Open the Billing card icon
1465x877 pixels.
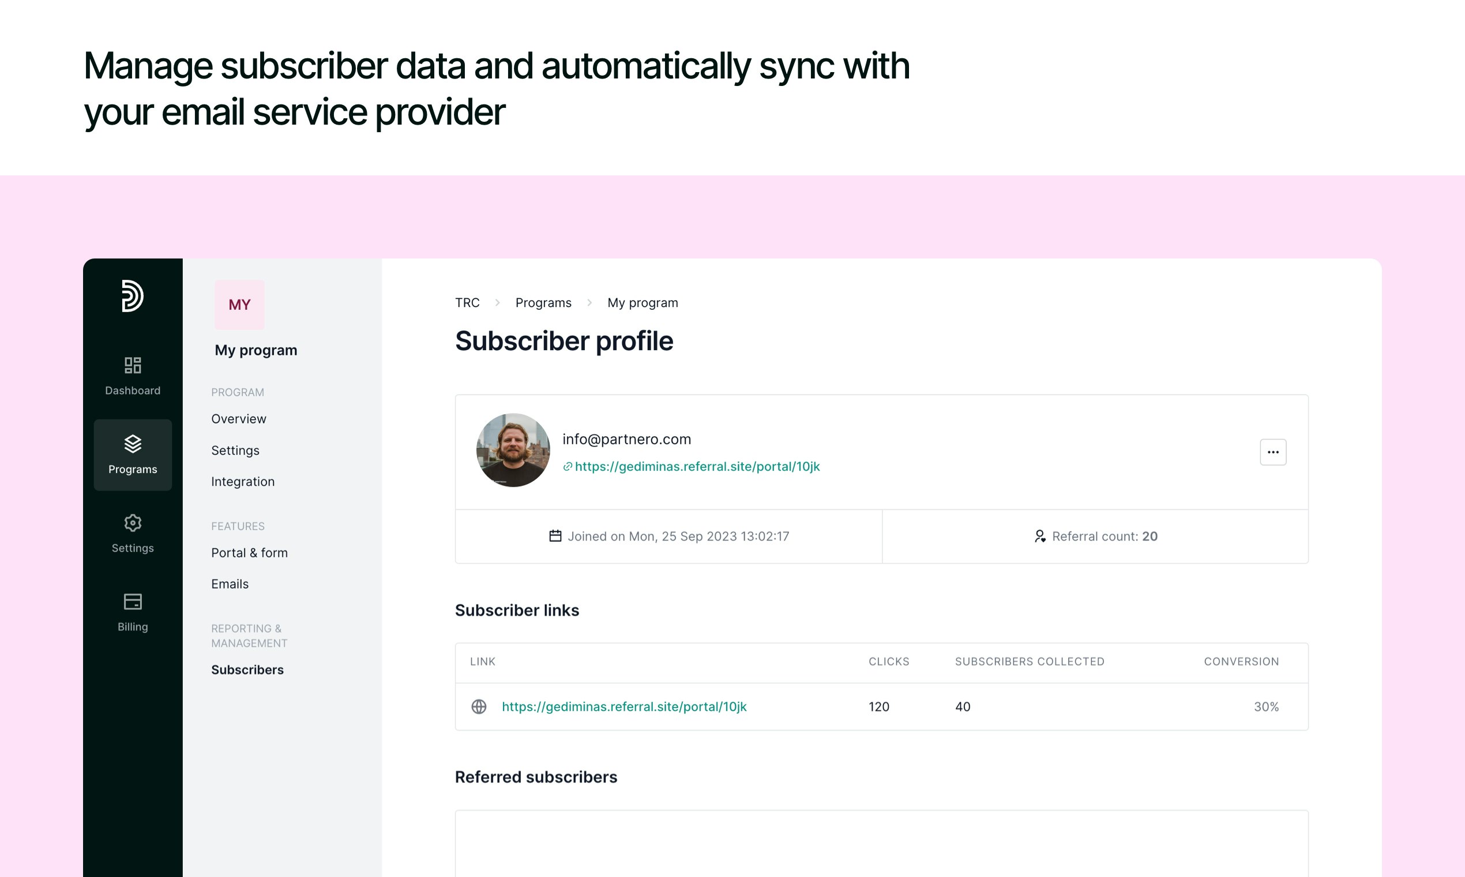coord(132,602)
